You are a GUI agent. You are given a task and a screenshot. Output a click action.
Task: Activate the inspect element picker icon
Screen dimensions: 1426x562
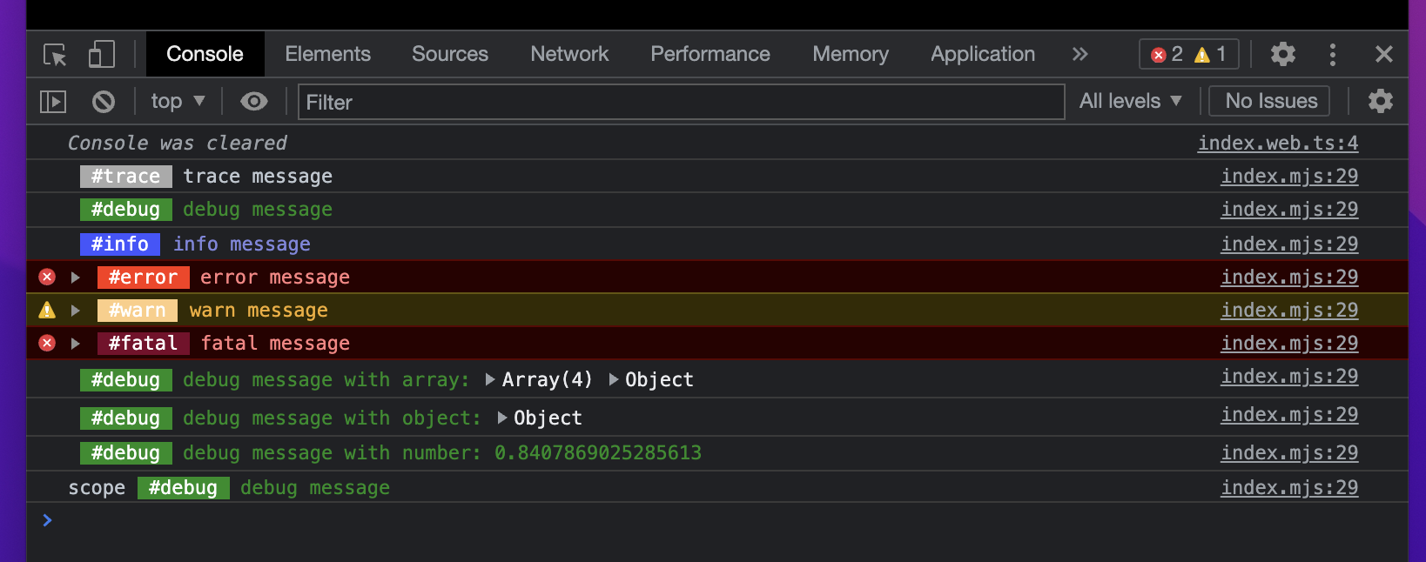55,55
